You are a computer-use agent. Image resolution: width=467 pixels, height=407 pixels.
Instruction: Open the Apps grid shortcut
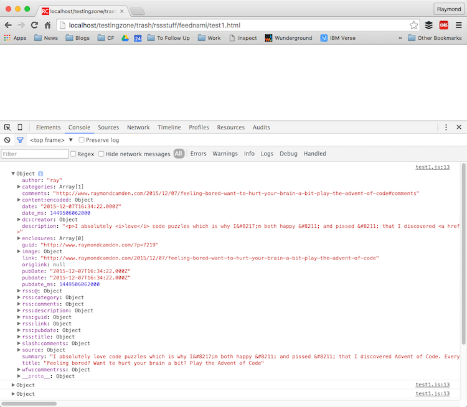[x=15, y=38]
